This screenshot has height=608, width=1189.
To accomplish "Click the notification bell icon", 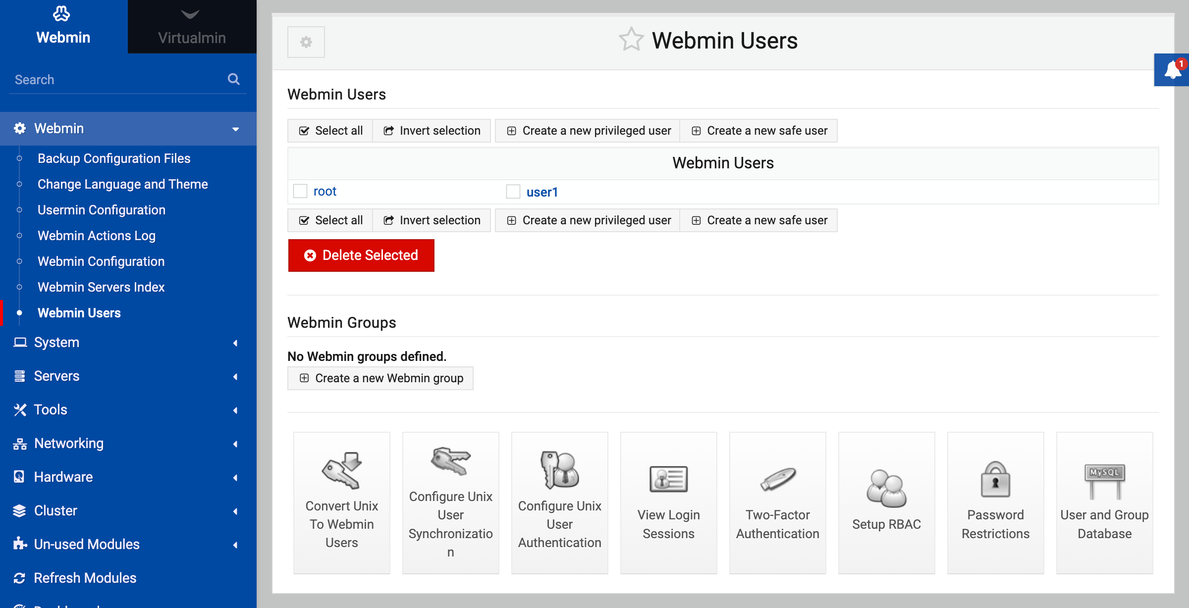I will click(1172, 70).
